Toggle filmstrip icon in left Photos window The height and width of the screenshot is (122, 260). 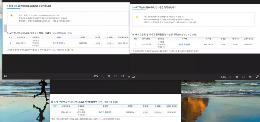click(x=6, y=76)
